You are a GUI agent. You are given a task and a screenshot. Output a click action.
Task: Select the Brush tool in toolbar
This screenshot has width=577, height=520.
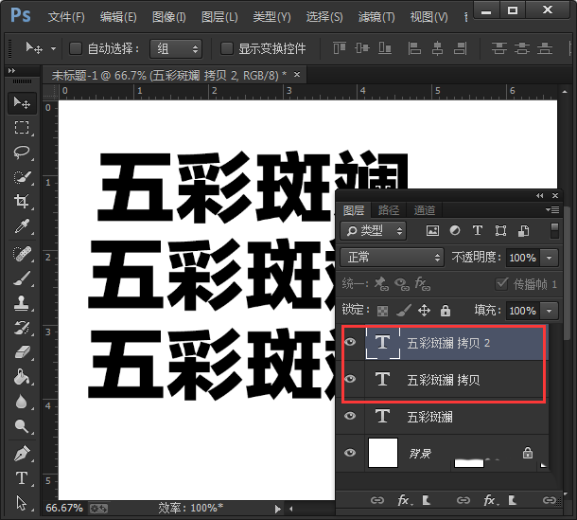[22, 278]
